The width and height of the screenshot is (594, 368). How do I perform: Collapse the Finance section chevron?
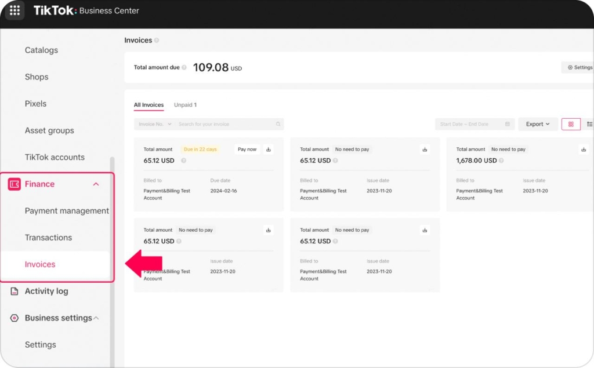click(96, 184)
